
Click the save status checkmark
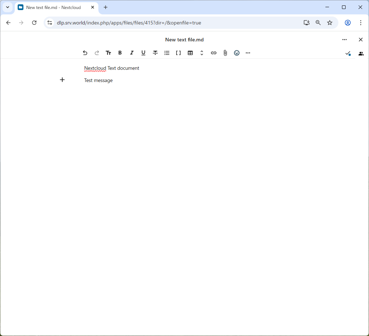tap(348, 54)
